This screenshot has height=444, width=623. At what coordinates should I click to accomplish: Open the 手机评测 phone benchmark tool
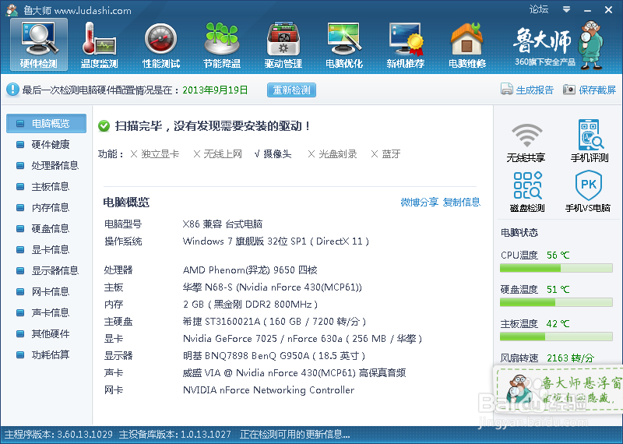coord(590,141)
